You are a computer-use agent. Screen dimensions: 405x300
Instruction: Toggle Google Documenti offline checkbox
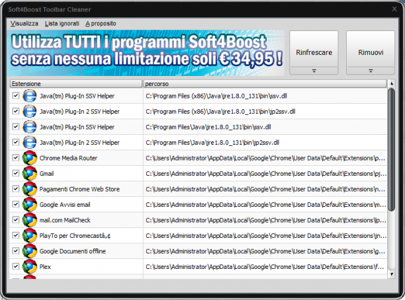(x=16, y=250)
